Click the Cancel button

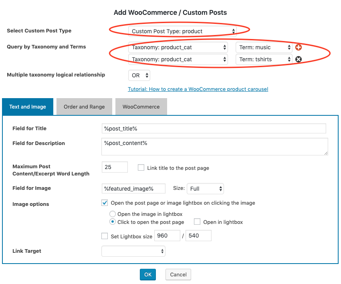[178, 274]
